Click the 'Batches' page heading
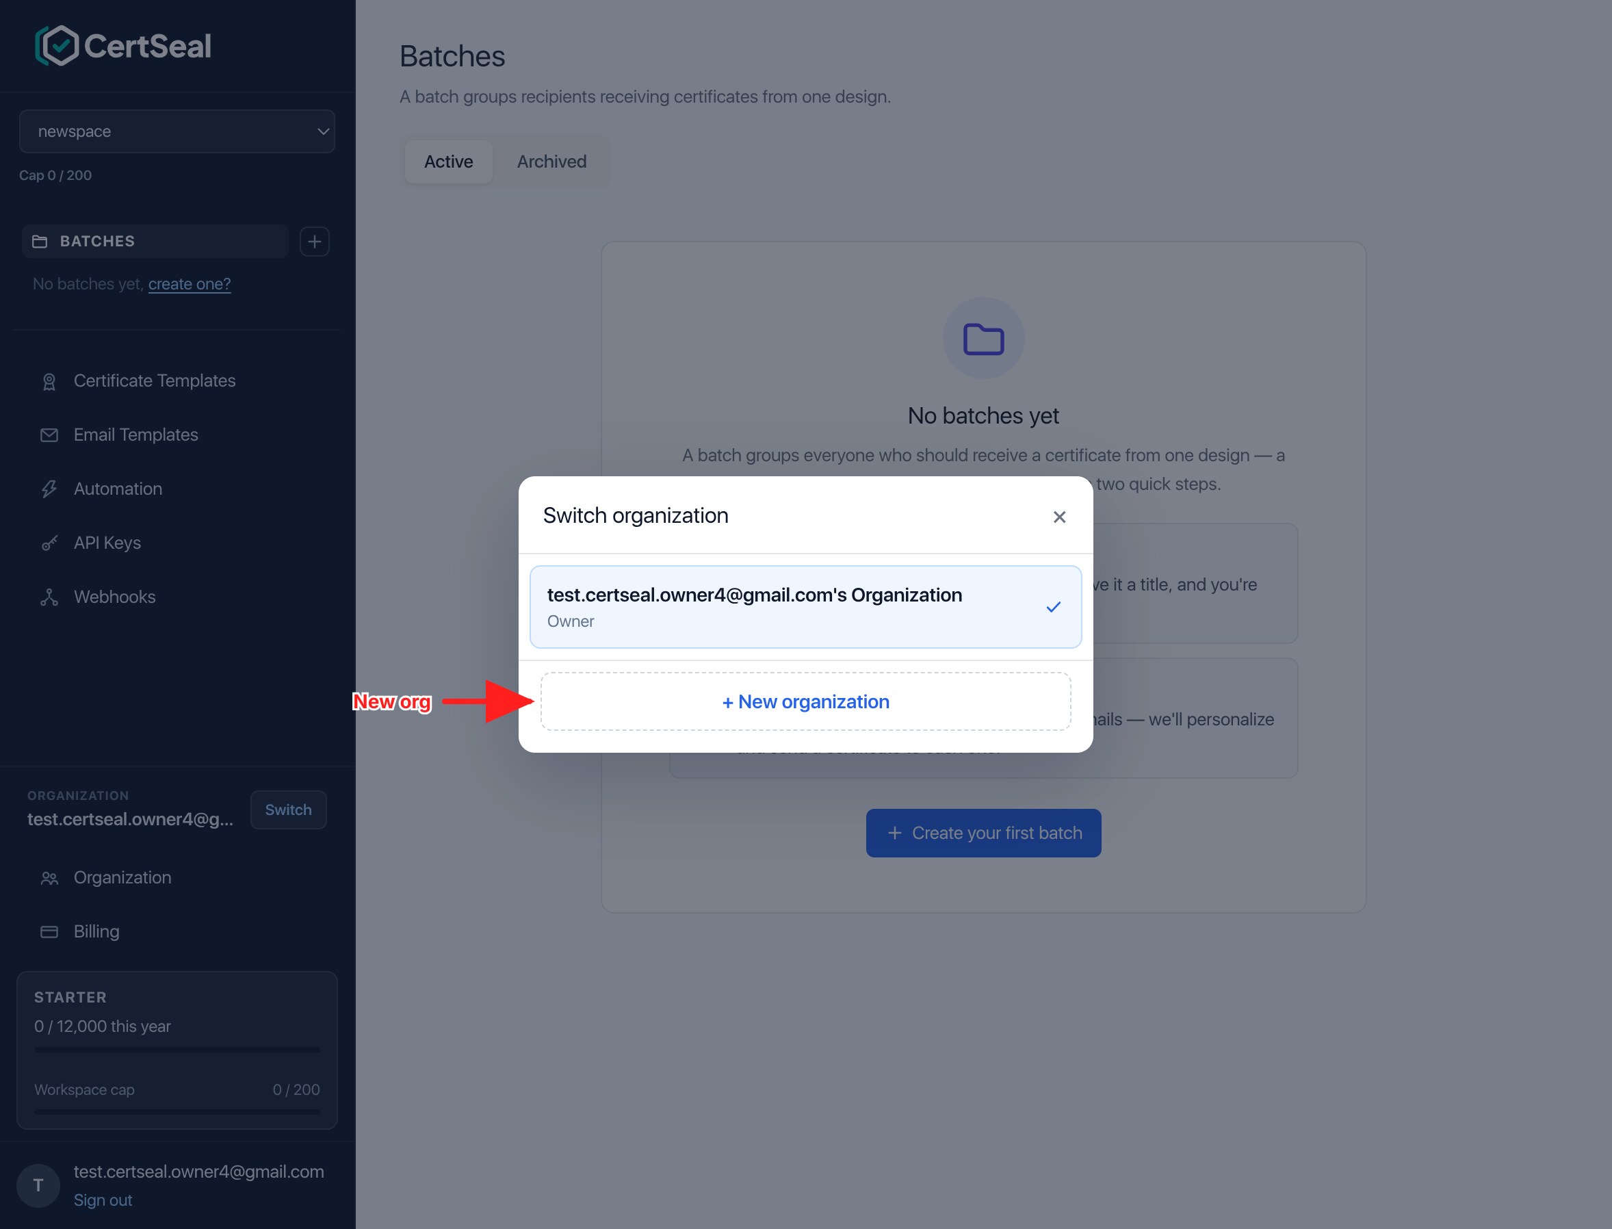The height and width of the screenshot is (1229, 1612). click(x=453, y=56)
